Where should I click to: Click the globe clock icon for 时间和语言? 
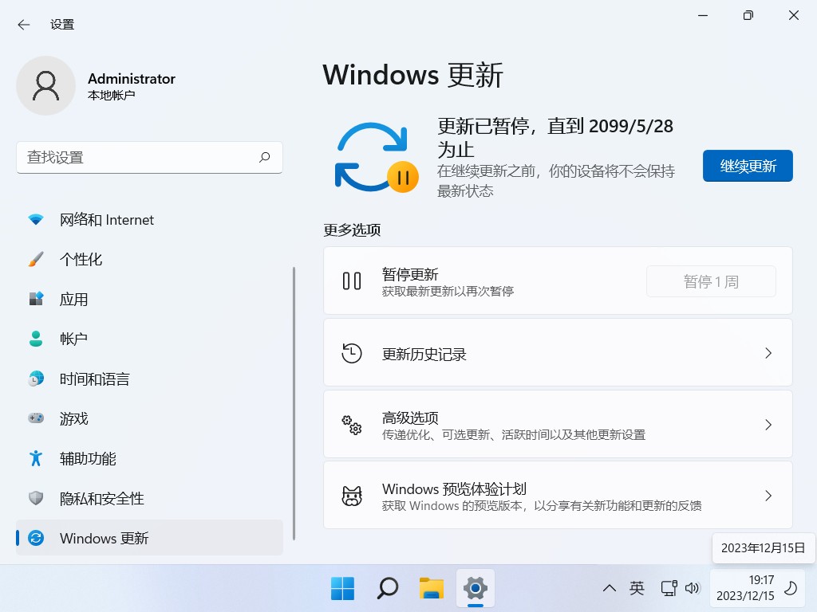[36, 379]
